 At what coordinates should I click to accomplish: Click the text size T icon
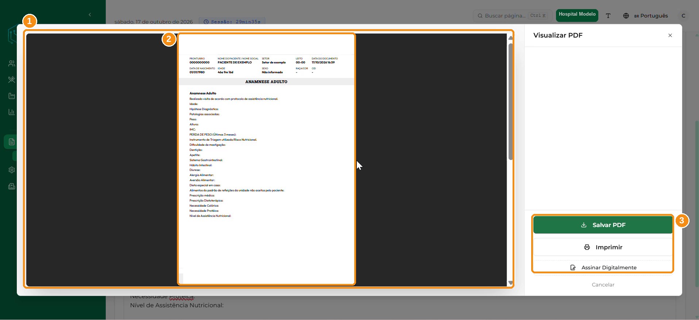click(x=608, y=16)
